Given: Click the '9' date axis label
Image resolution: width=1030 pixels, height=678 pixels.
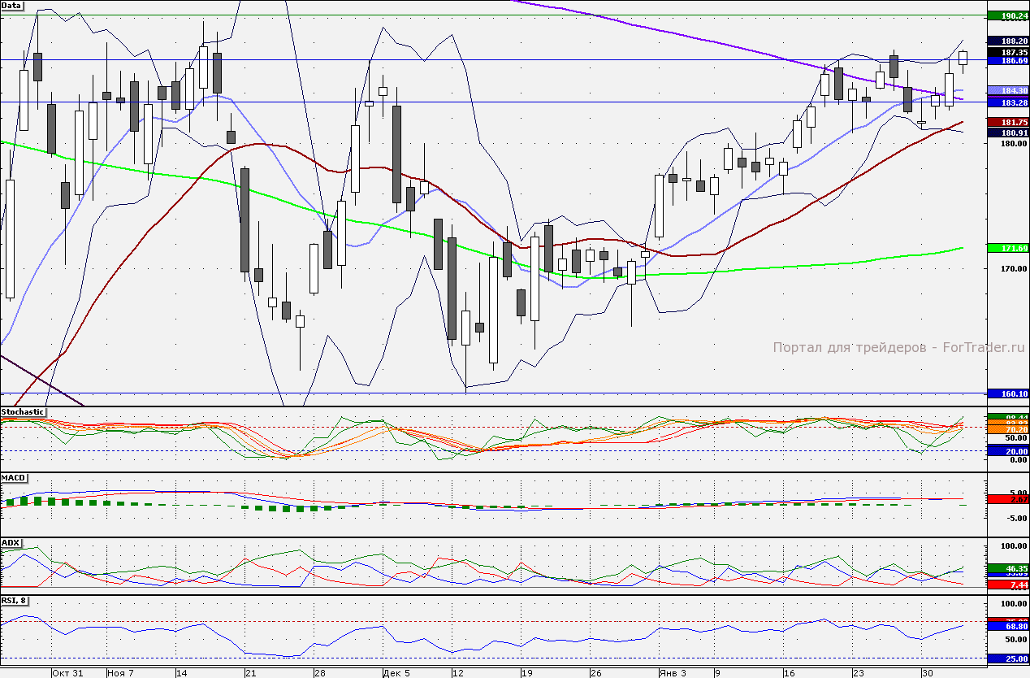Looking at the screenshot, I should pyautogui.click(x=717, y=673).
